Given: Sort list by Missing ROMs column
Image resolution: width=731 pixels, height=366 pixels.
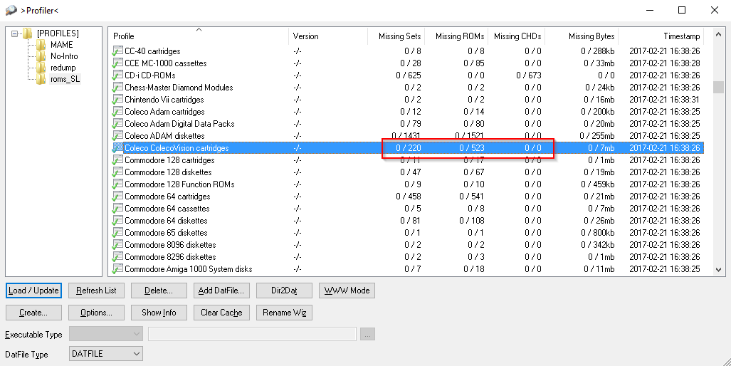Looking at the screenshot, I should (456, 36).
